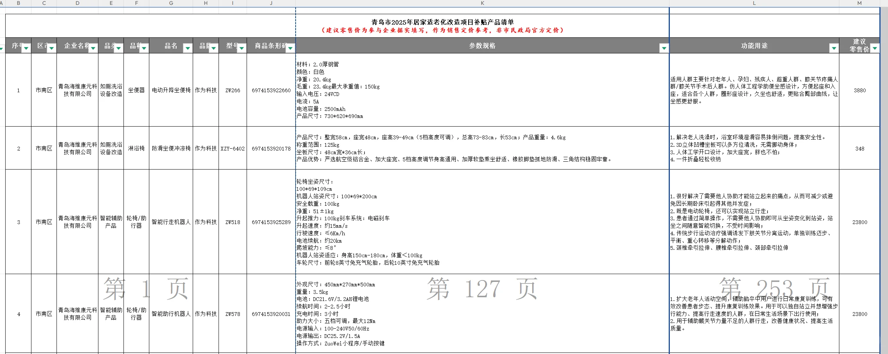The height and width of the screenshot is (354, 888).
Task: Click the 品牌 column filter arrow
Action: (213, 48)
